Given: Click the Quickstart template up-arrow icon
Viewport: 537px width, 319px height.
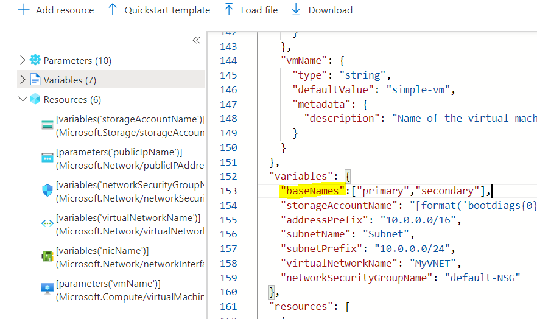Looking at the screenshot, I should tap(112, 10).
